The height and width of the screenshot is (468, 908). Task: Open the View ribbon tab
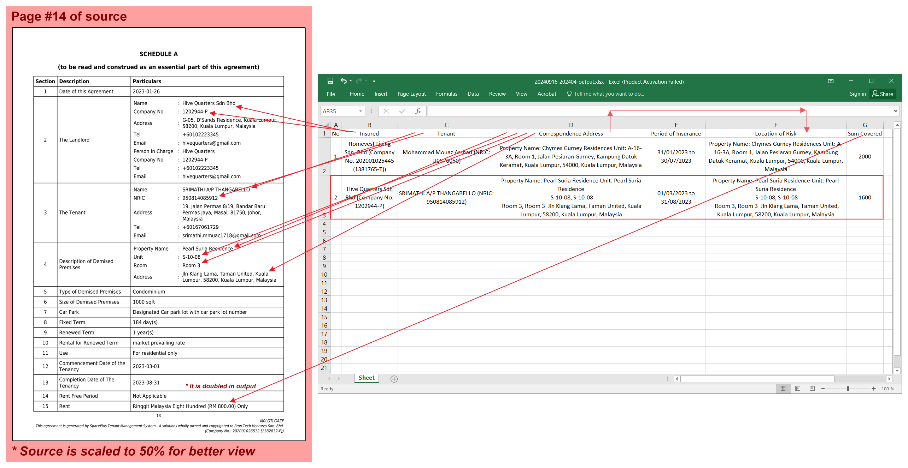point(521,94)
